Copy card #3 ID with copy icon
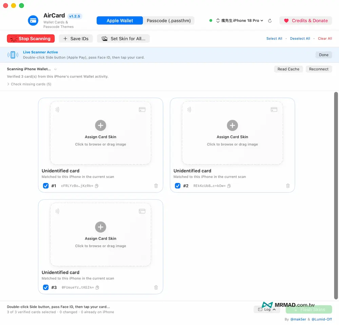The width and height of the screenshot is (339, 325). click(x=97, y=287)
